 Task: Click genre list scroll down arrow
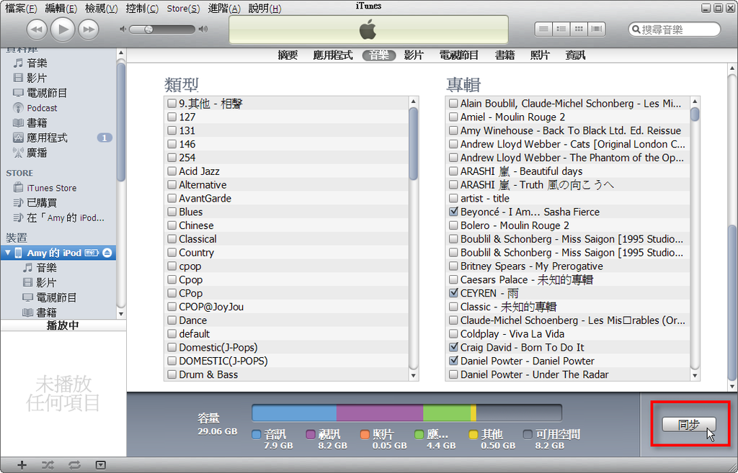click(413, 375)
